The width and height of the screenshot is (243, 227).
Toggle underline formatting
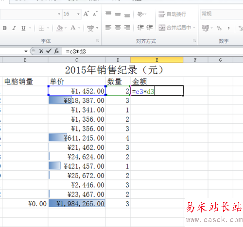(x=23, y=28)
